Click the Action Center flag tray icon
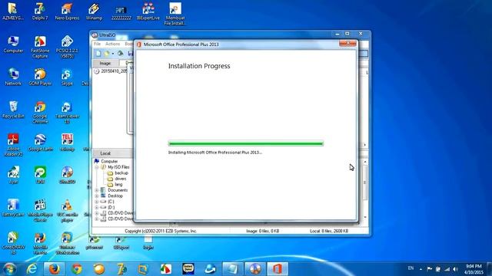Image resolution: width=492 pixels, height=276 pixels. pyautogui.click(x=429, y=269)
